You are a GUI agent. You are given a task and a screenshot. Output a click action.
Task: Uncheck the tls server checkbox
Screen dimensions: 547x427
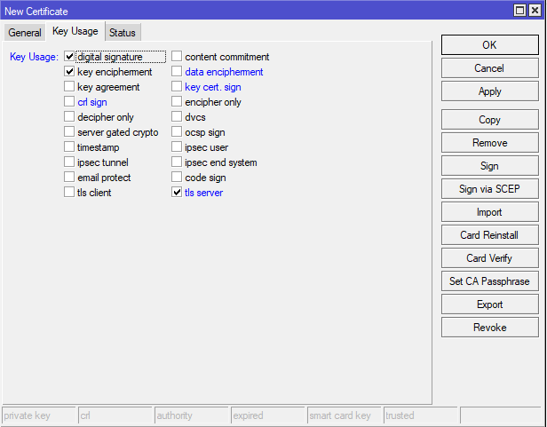(x=177, y=193)
